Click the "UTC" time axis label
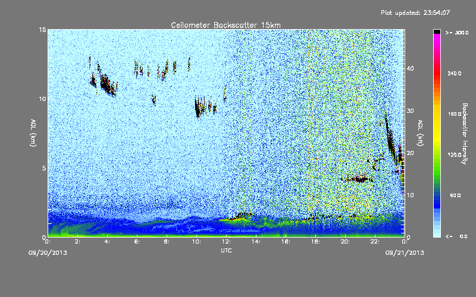Viewport: 476px width, 297px height. [x=226, y=251]
